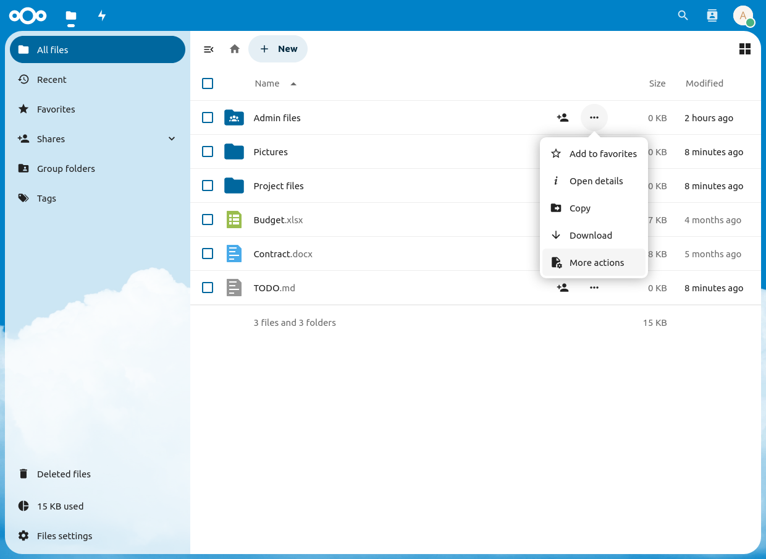Click share icon for TODO.md
Image resolution: width=766 pixels, height=559 pixels.
pyautogui.click(x=562, y=288)
